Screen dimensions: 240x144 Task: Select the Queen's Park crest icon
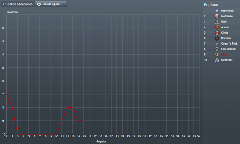click(217, 43)
